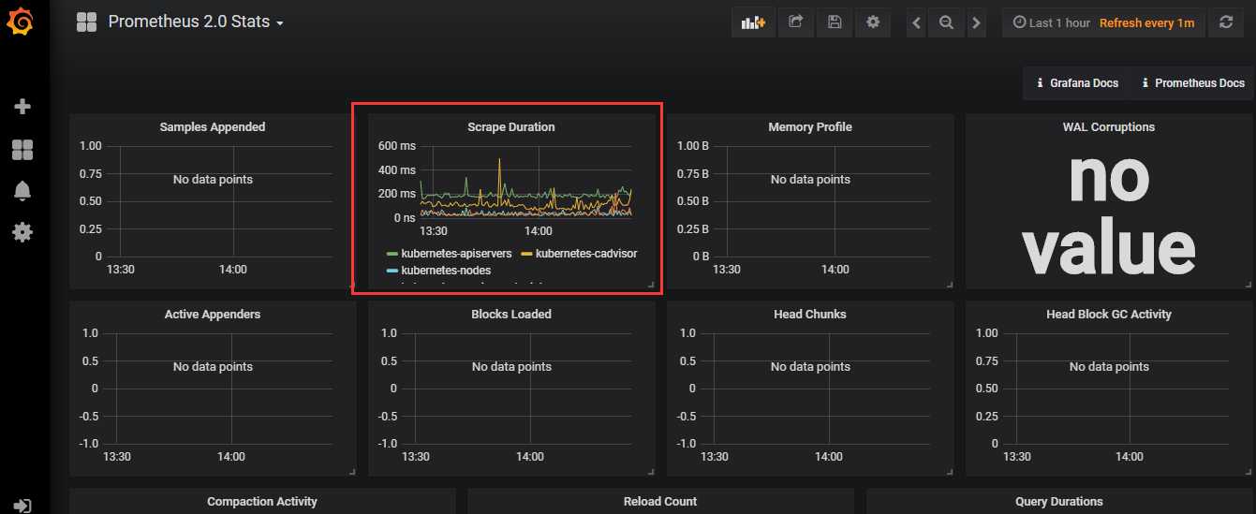Click the yellow kubernetes-cadvisor color swatch
This screenshot has width=1256, height=514.
526,254
